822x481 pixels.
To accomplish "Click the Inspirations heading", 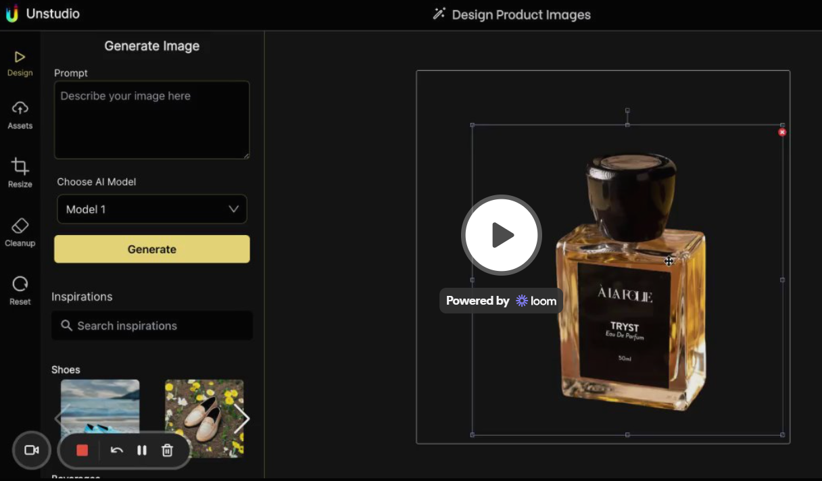I will 82,297.
